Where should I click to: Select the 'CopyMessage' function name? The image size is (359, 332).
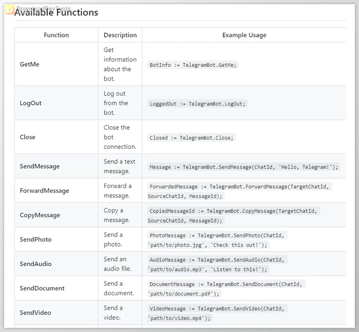pos(40,215)
